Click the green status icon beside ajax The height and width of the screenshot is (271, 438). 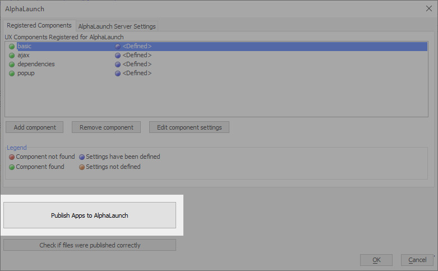(12, 56)
